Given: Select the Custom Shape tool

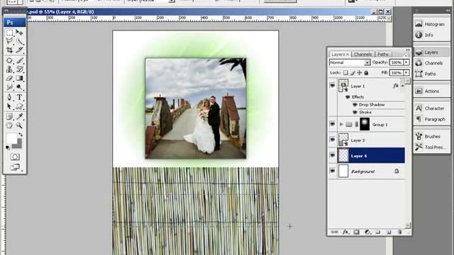Looking at the screenshot, I should tap(19, 106).
